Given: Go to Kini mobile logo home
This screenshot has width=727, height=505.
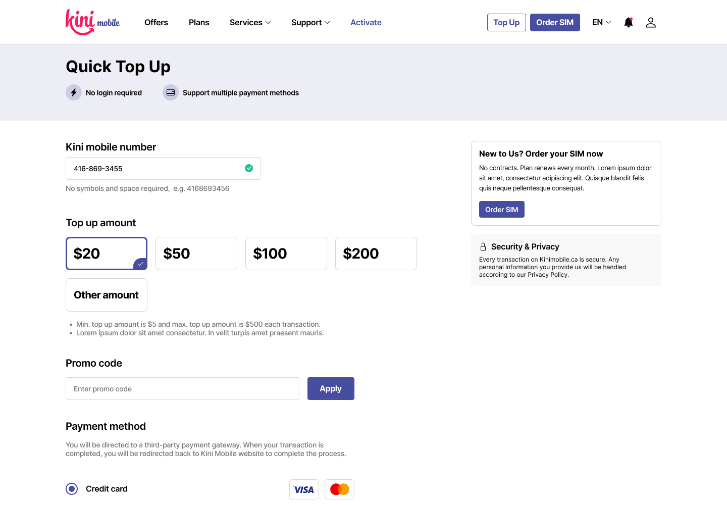Looking at the screenshot, I should tap(92, 22).
